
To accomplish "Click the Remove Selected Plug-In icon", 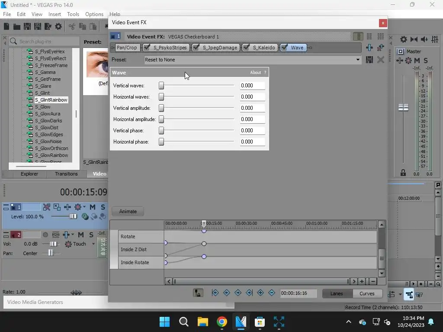I will tap(381, 48).
